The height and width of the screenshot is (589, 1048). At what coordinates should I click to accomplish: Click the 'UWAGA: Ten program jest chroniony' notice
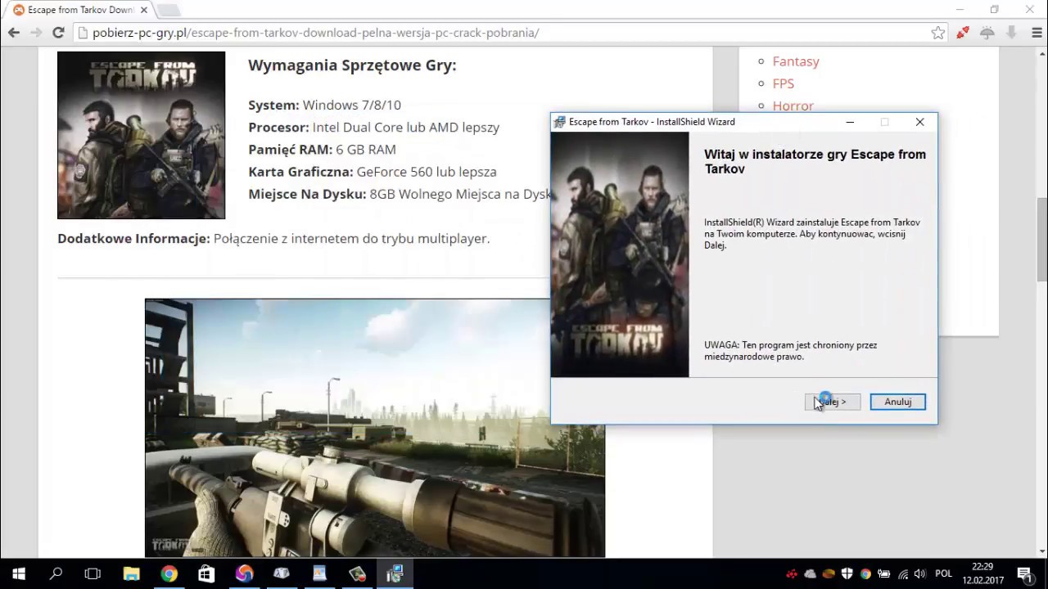click(x=790, y=351)
